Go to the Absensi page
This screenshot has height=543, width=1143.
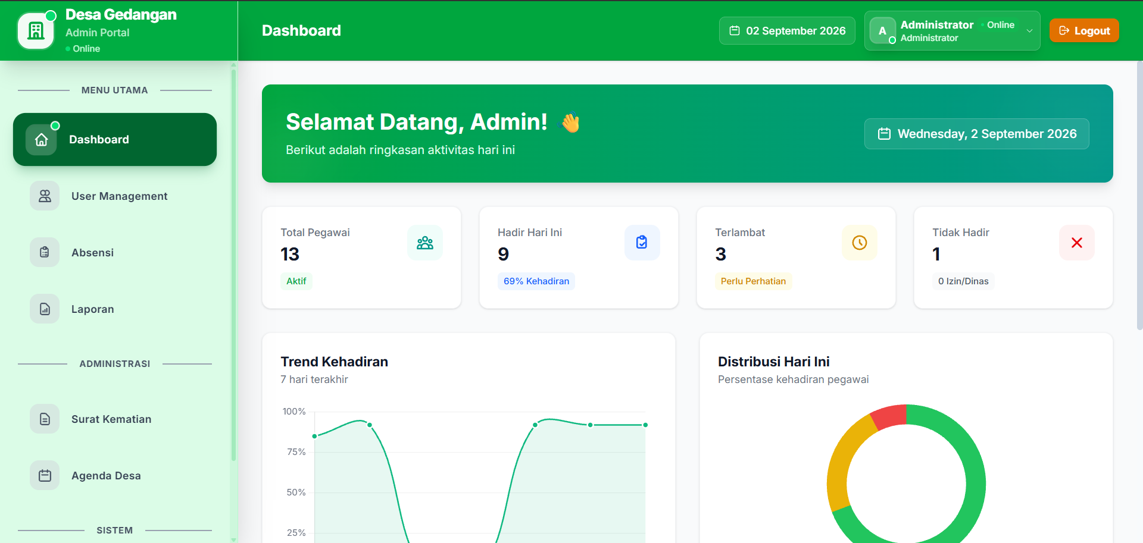pyautogui.click(x=115, y=253)
